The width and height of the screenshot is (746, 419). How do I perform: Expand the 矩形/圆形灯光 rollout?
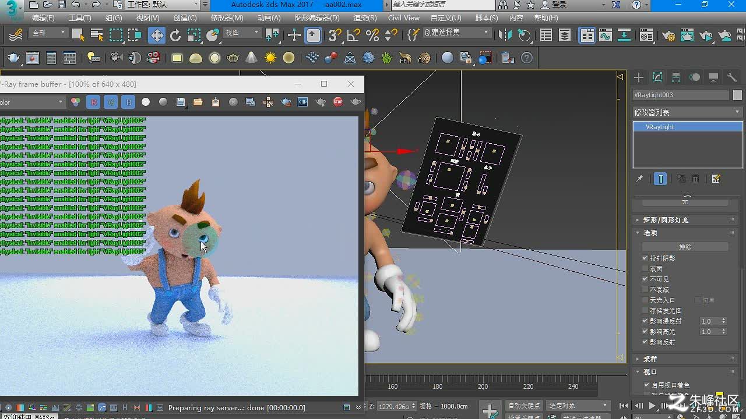point(687,220)
